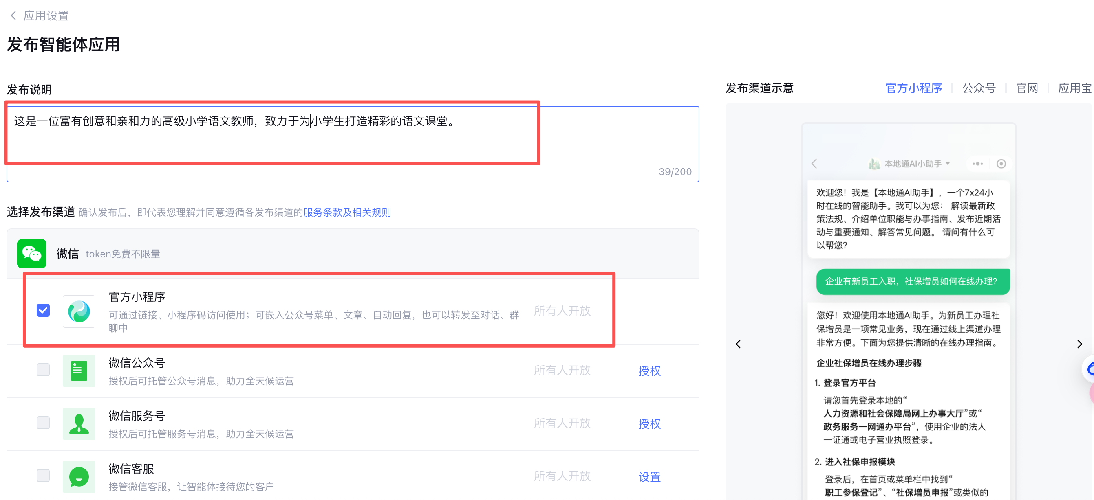This screenshot has width=1094, height=500.
Task: Click the green WeChat logo icon
Action: pyautogui.click(x=31, y=254)
